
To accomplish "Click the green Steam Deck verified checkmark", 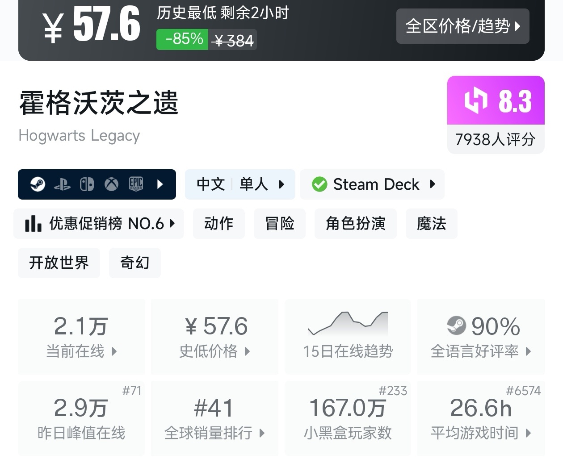I will 319,184.
